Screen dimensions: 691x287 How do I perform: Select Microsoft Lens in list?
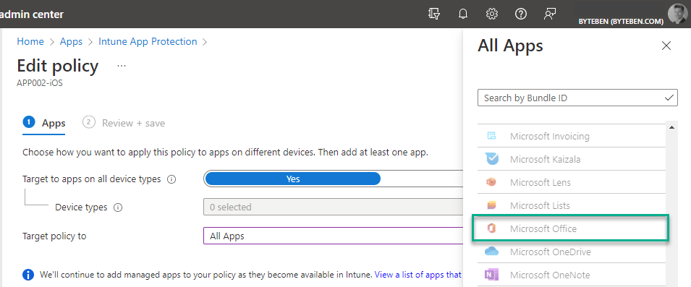pyautogui.click(x=572, y=182)
